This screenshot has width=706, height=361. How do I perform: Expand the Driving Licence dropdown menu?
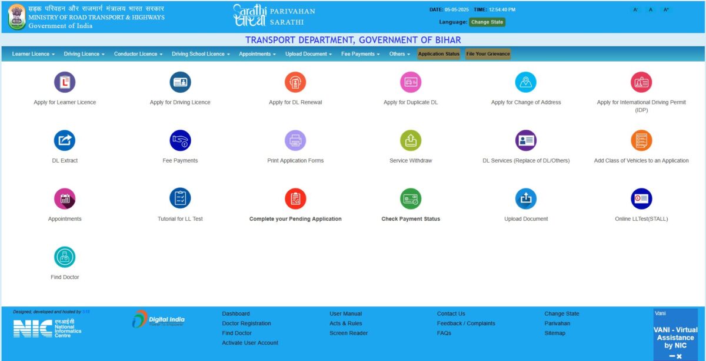point(84,54)
